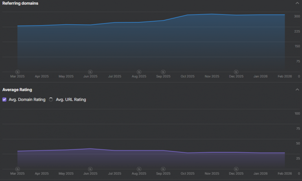
Task: Toggle the Avg. URL Rating option
Action: coord(51,99)
